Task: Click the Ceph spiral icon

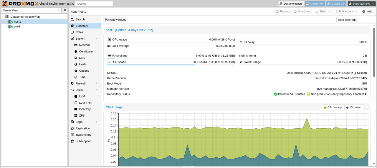Action: (x=72, y=122)
